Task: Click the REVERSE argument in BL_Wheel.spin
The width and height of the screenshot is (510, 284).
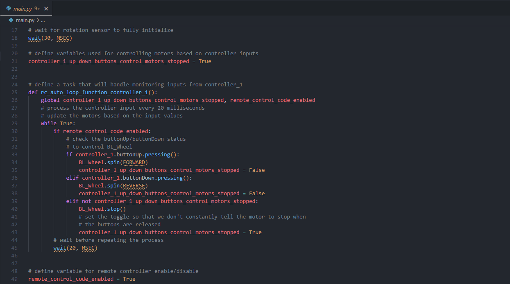Action: click(135, 186)
